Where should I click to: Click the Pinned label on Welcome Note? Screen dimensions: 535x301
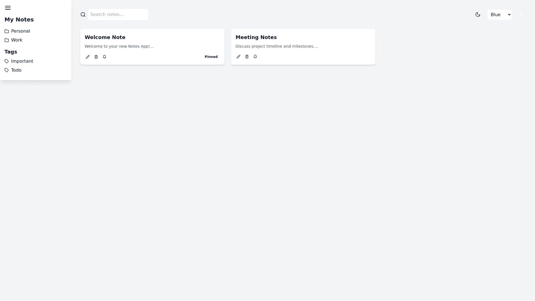pos(211,57)
